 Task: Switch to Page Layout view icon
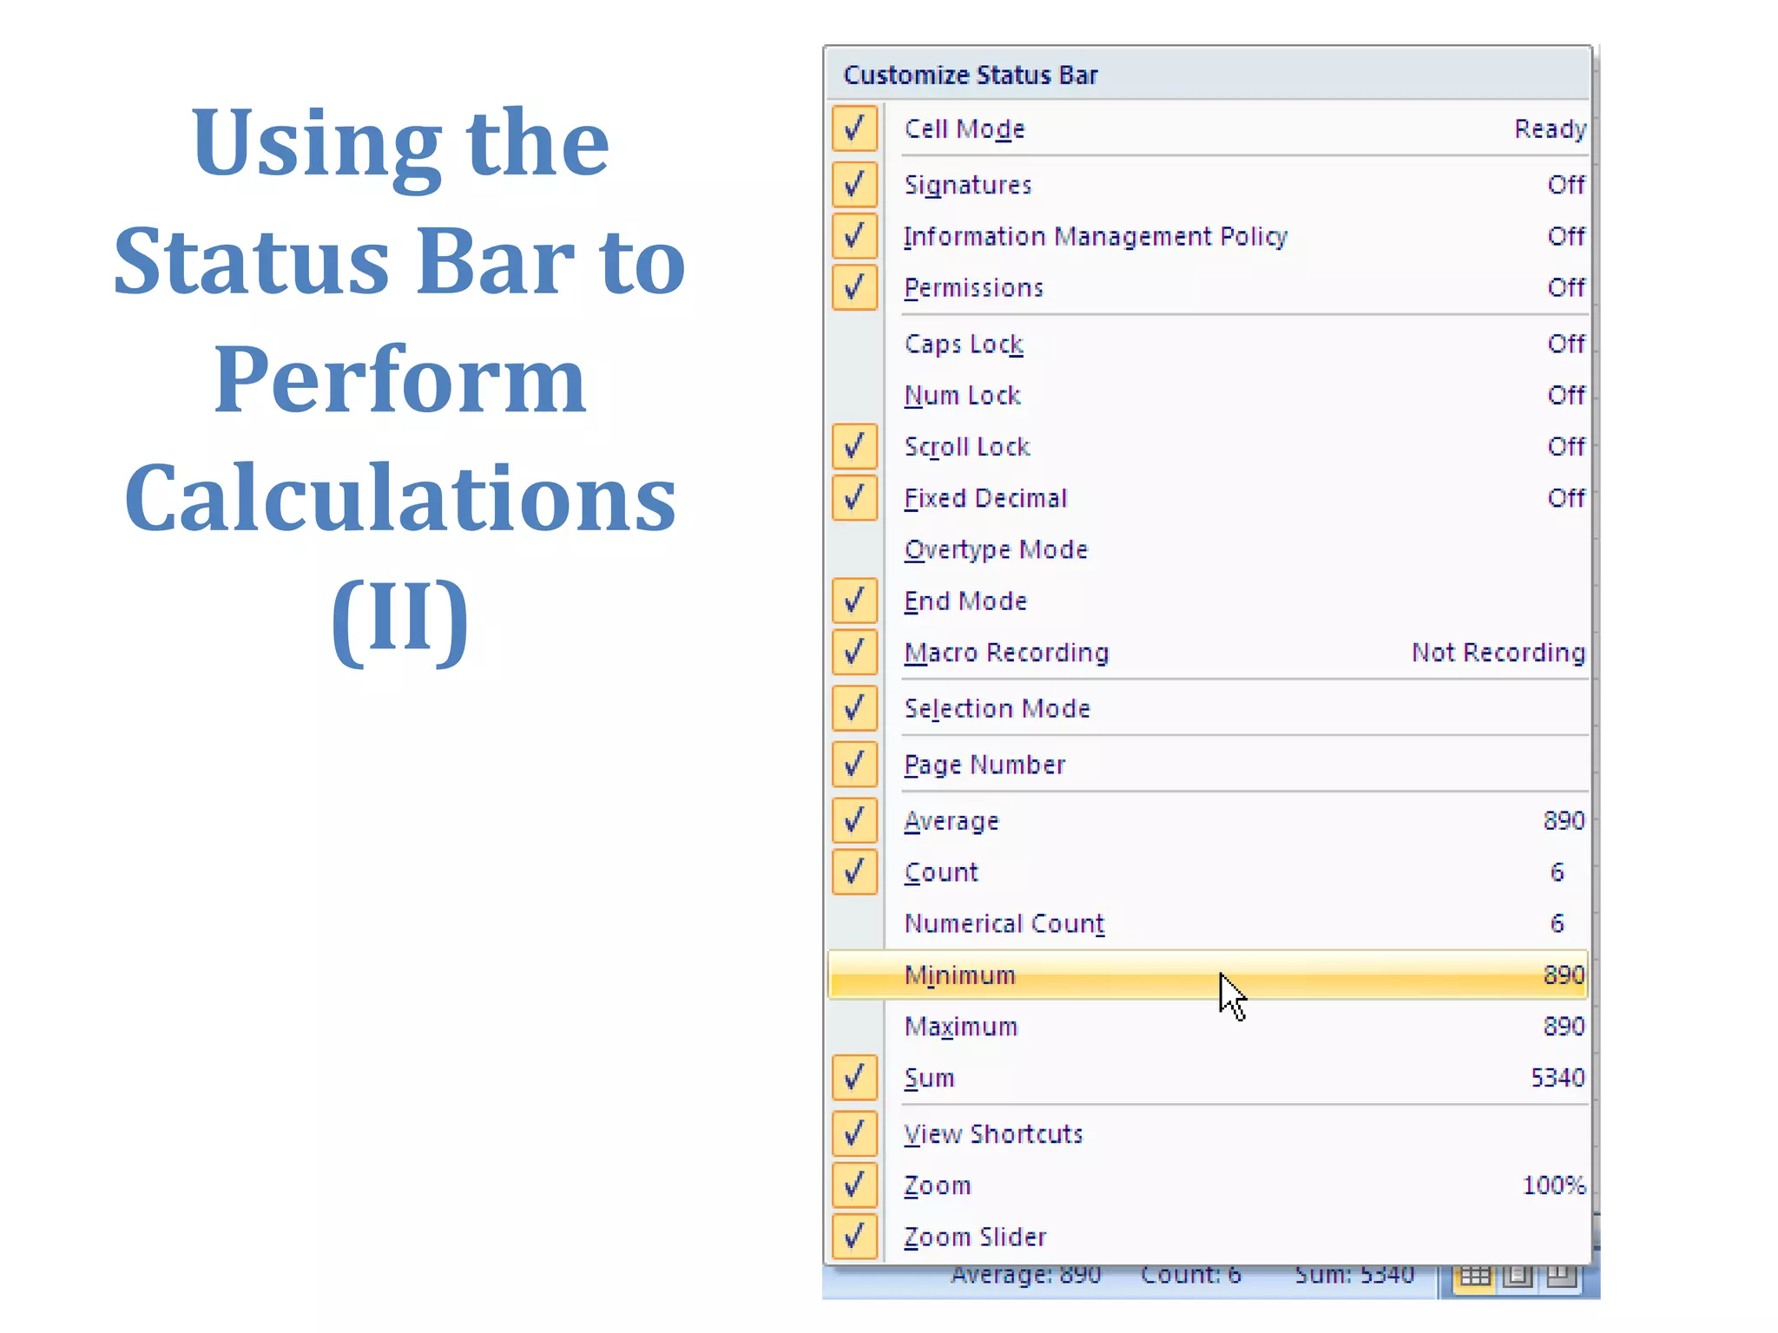(x=1518, y=1276)
